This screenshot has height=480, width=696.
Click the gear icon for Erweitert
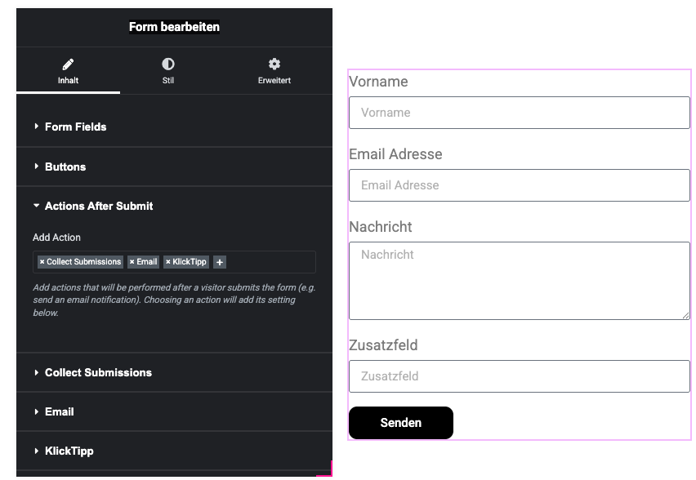274,64
